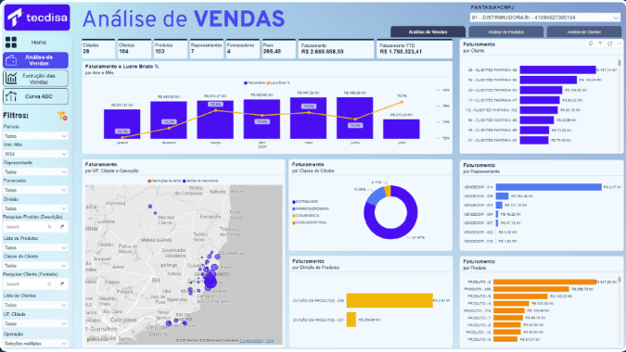Click the chart icon on Evolução das Vendas

tap(11, 79)
